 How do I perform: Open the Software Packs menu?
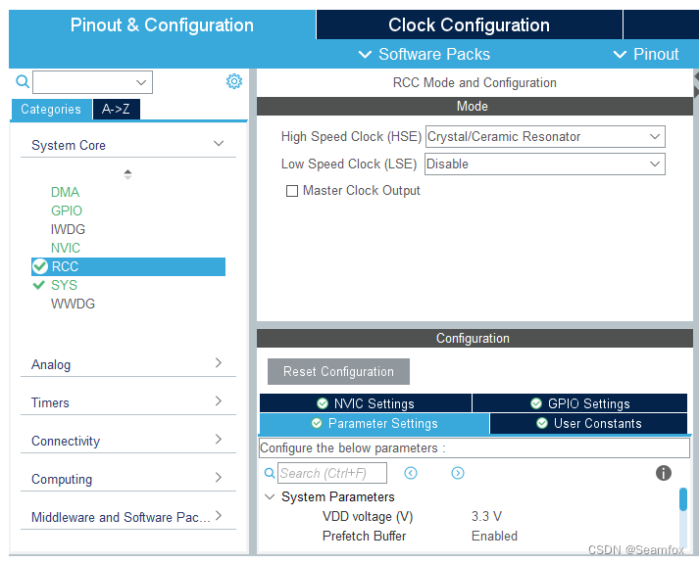click(x=424, y=54)
